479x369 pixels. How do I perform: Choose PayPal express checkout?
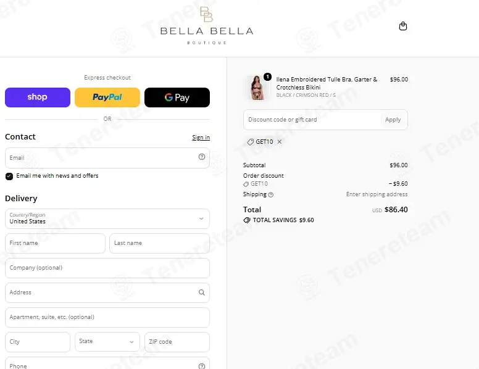point(107,97)
